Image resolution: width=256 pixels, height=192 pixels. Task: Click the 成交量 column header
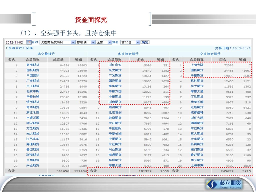(58, 59)
